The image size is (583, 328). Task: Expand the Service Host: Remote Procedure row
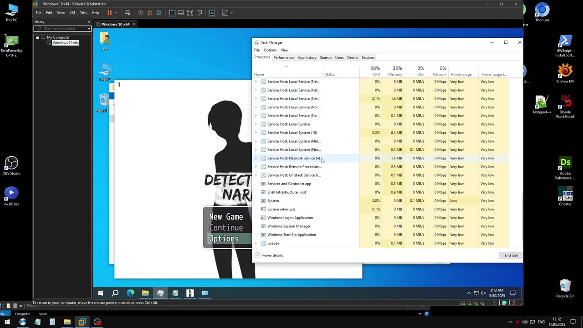(x=256, y=167)
